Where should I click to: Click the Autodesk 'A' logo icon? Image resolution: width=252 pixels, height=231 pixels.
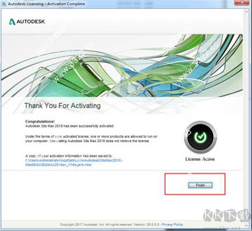(x=12, y=22)
